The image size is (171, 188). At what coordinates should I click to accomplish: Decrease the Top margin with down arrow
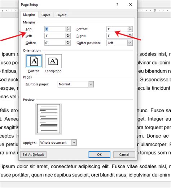tap(68, 30)
